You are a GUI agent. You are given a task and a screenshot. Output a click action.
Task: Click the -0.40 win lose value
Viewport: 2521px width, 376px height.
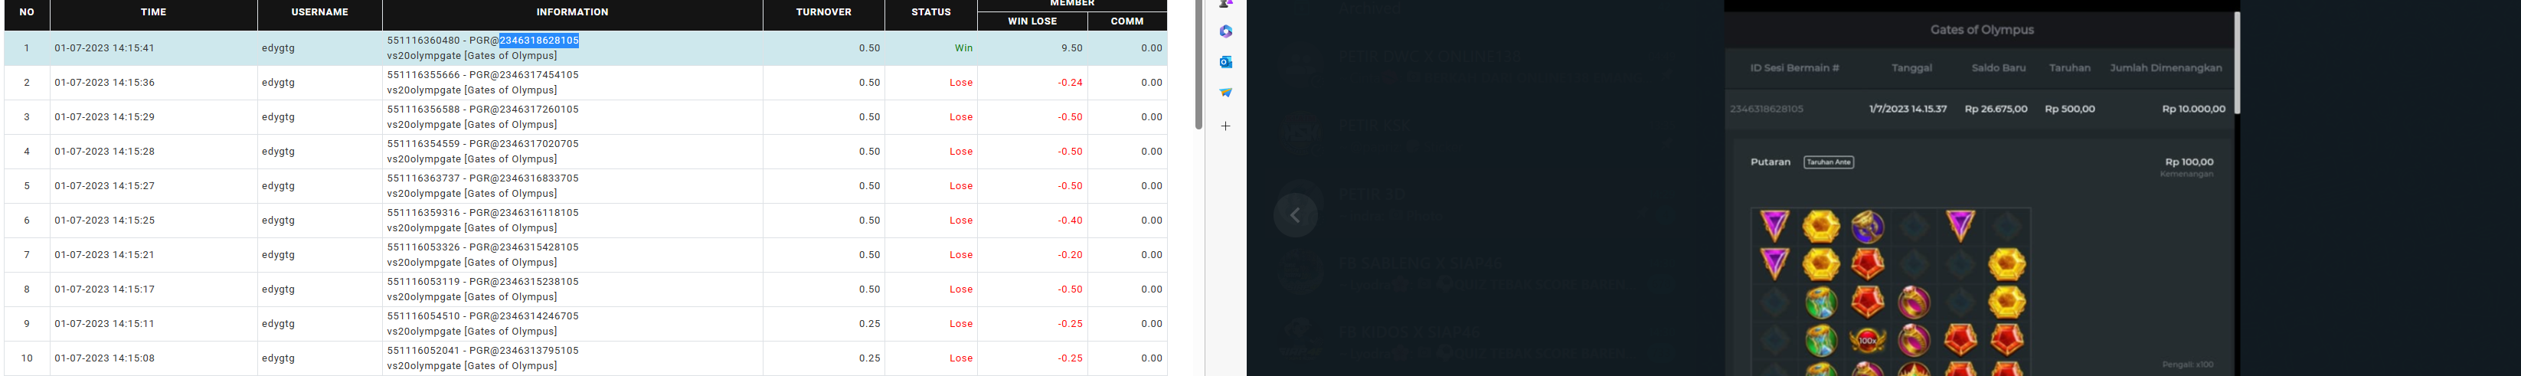click(1070, 221)
